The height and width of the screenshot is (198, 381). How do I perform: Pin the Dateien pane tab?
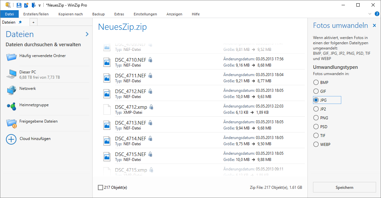tap(20, 22)
